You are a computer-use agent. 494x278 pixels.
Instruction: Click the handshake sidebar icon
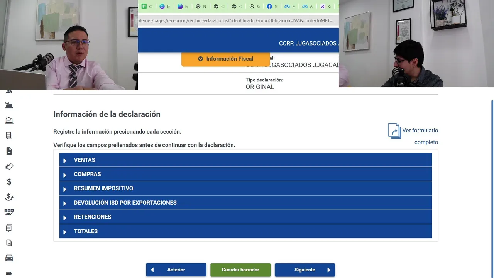coord(9,166)
